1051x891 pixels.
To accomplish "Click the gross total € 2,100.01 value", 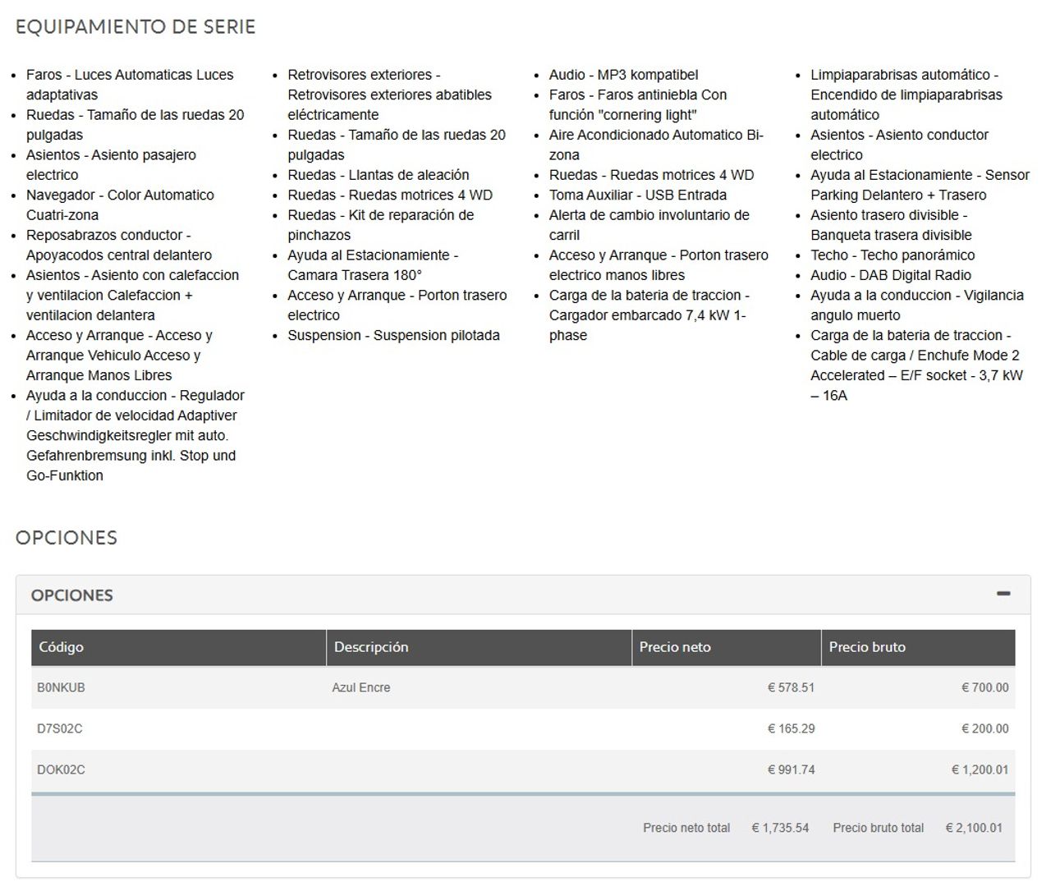I will click(x=974, y=828).
